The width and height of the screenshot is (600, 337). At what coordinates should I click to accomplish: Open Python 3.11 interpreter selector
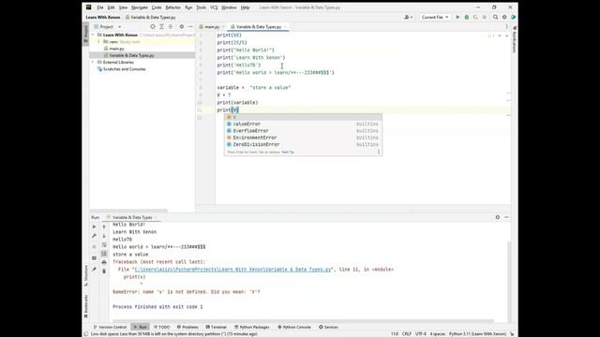[477, 334]
